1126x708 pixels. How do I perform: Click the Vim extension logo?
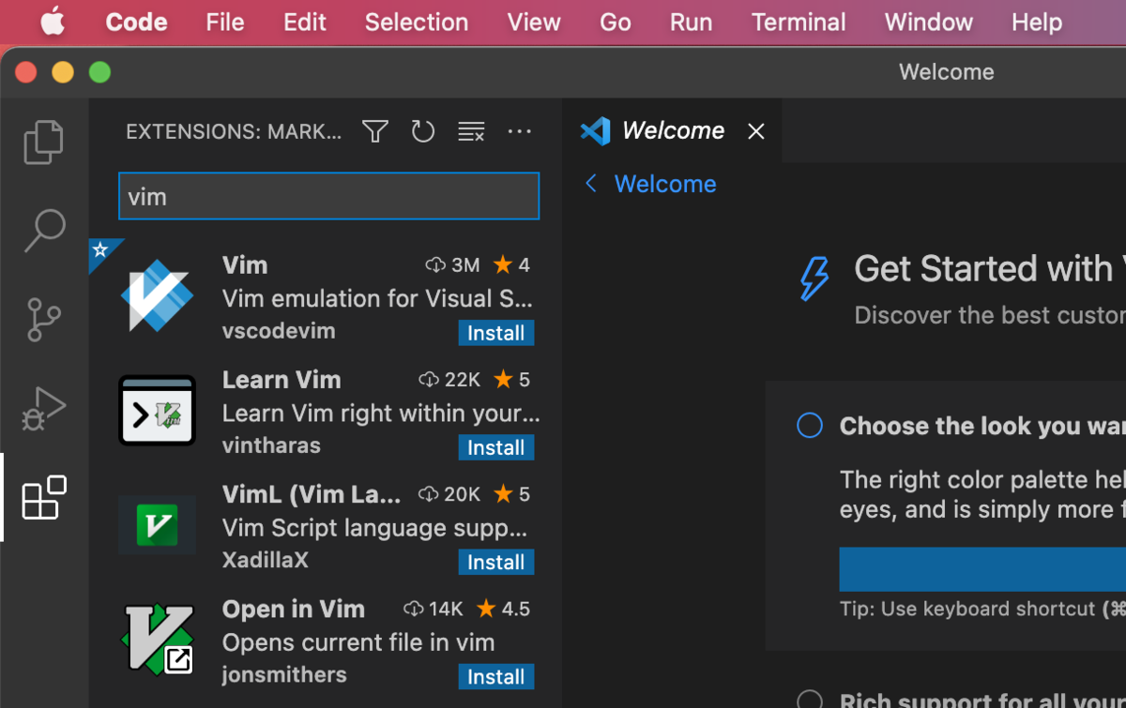(157, 295)
